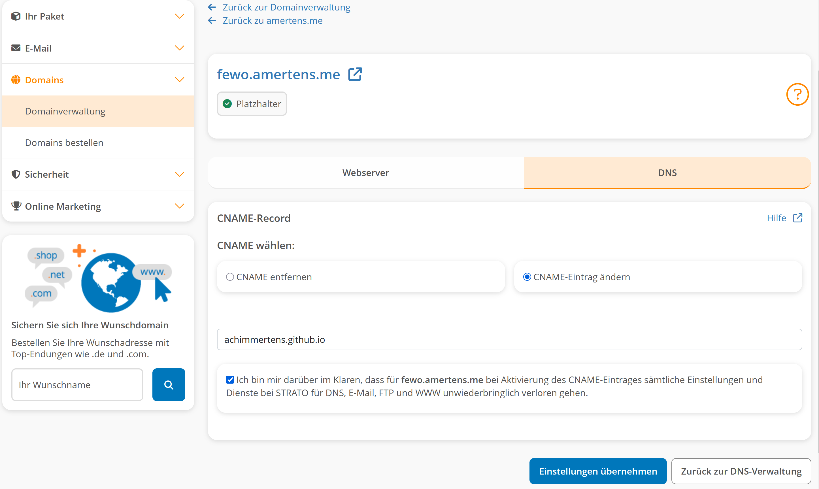Focus the Ihr Wunschname input field
The width and height of the screenshot is (819, 489).
77,384
